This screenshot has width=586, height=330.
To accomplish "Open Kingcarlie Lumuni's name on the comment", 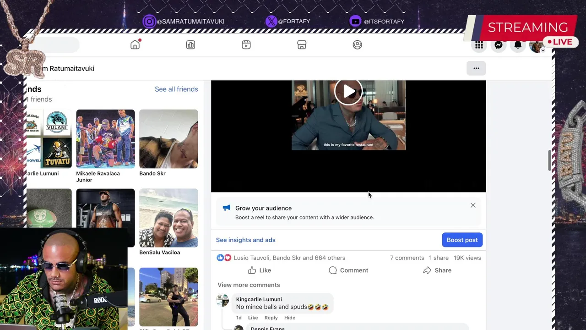I will (x=259, y=299).
